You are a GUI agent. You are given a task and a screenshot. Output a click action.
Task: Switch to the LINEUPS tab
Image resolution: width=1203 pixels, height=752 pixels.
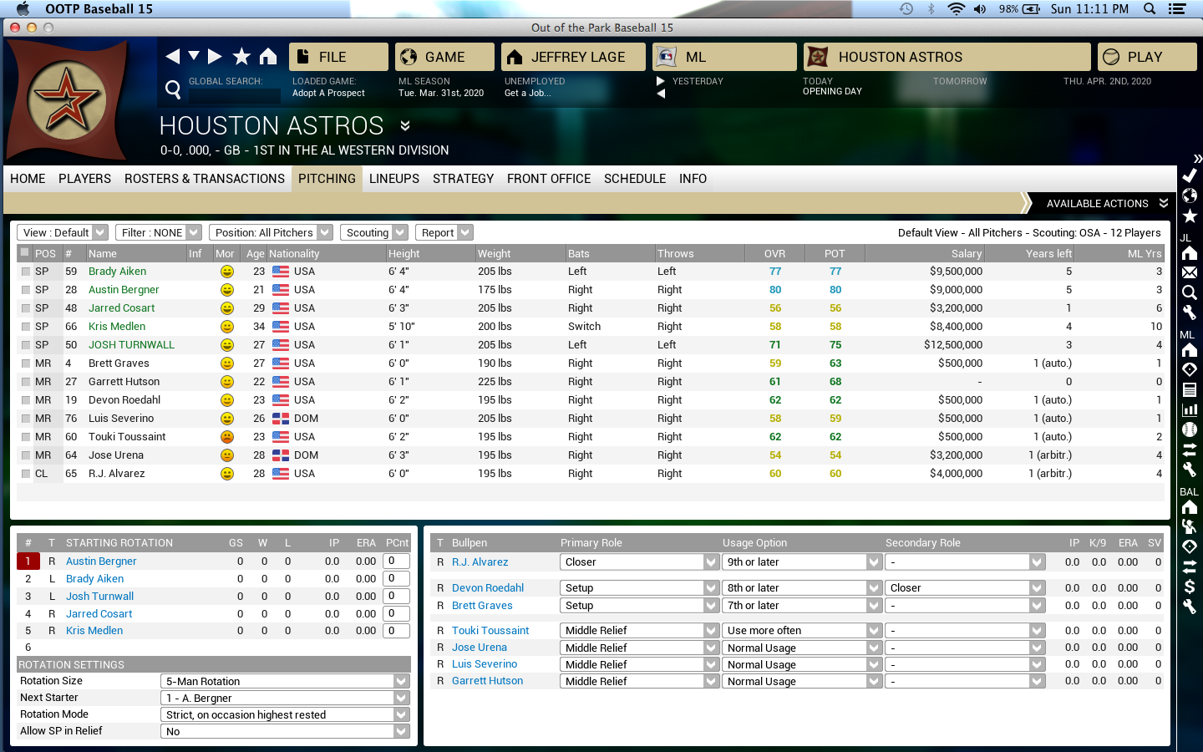394,179
